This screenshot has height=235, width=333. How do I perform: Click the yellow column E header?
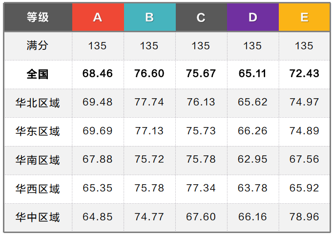coord(304,18)
